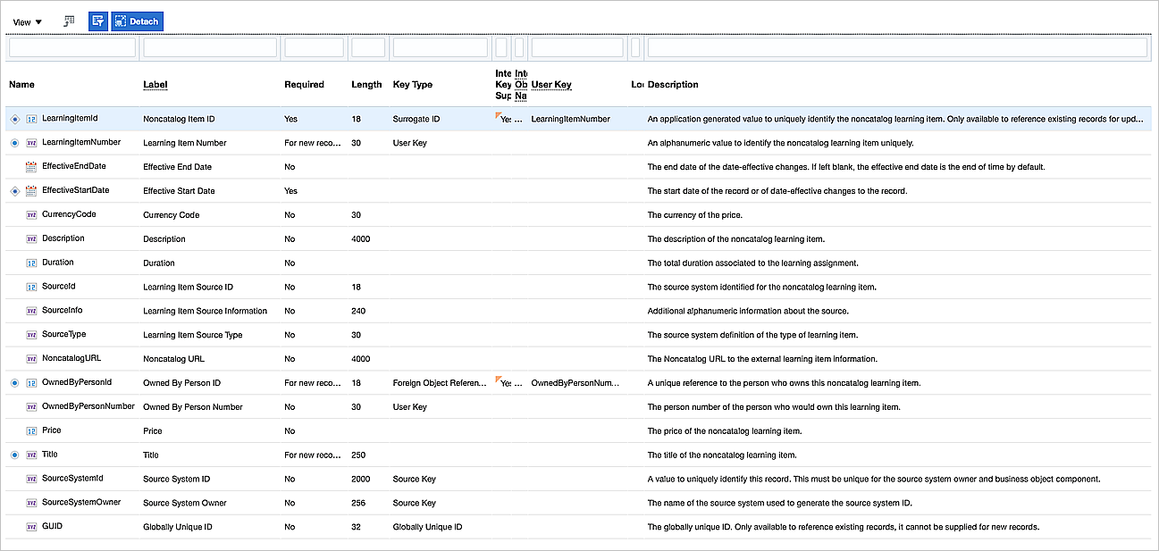Select the OwnedByPersonId row marker
The image size is (1159, 551).
(x=14, y=382)
